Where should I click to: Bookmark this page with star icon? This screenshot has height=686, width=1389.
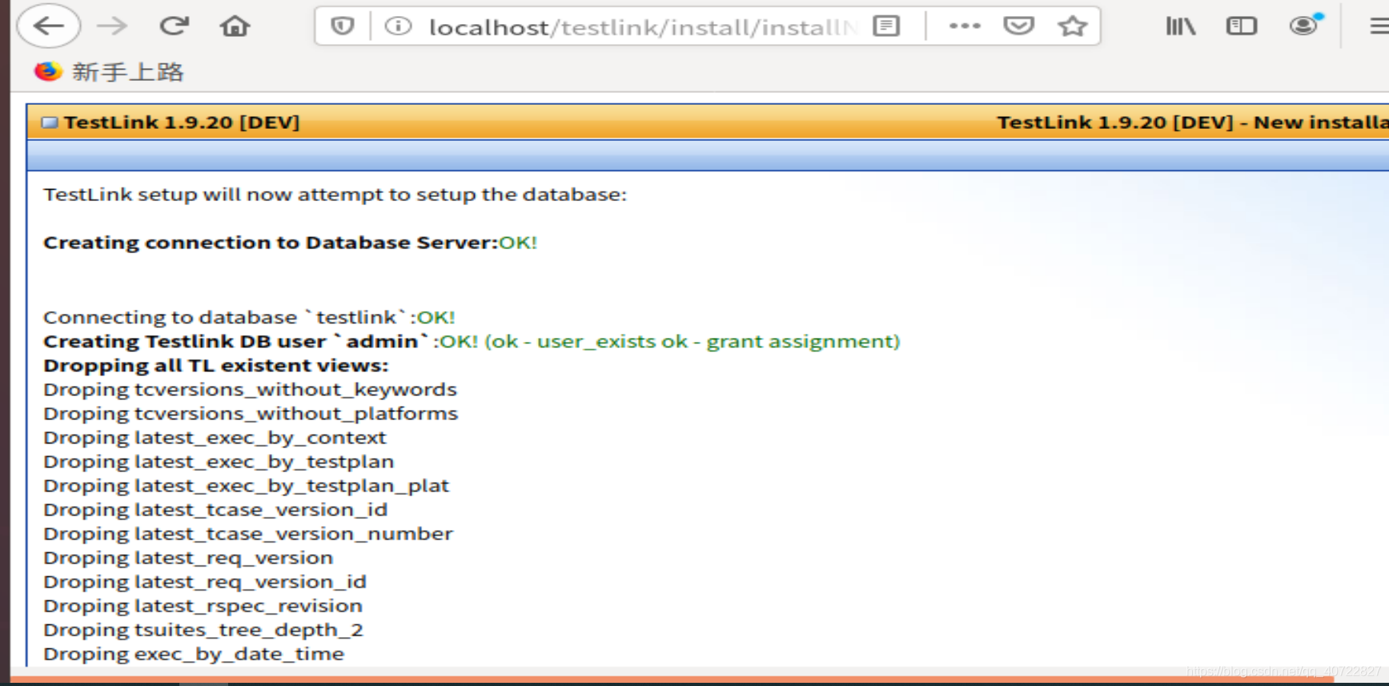(1072, 26)
